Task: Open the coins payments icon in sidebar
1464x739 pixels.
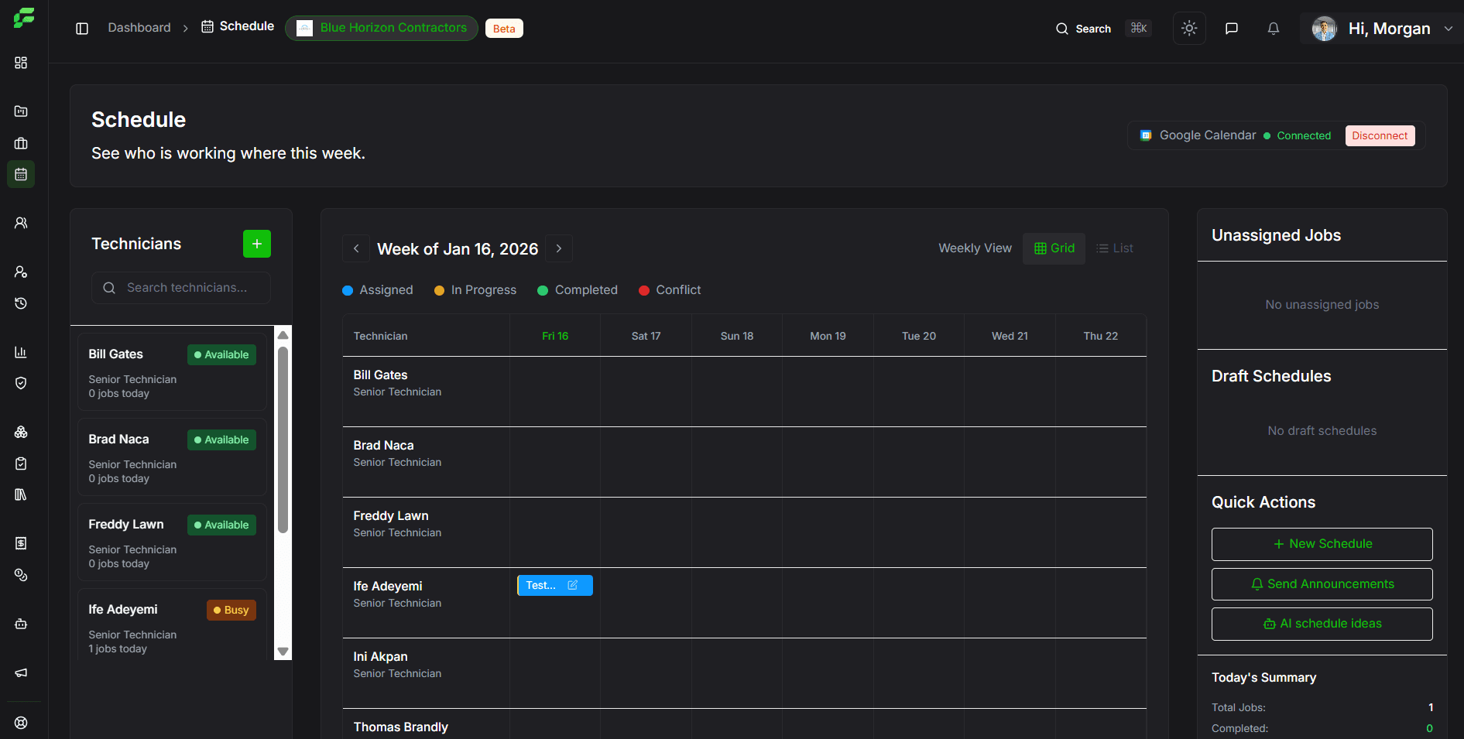Action: 21,575
